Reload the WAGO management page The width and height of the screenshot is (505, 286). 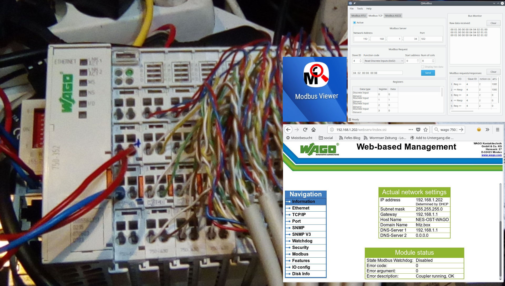click(305, 130)
